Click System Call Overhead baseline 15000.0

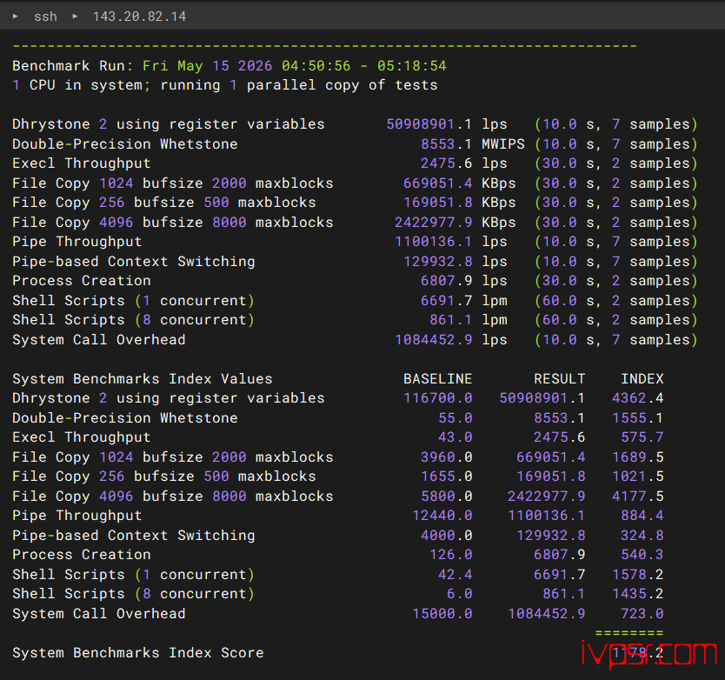click(x=442, y=614)
